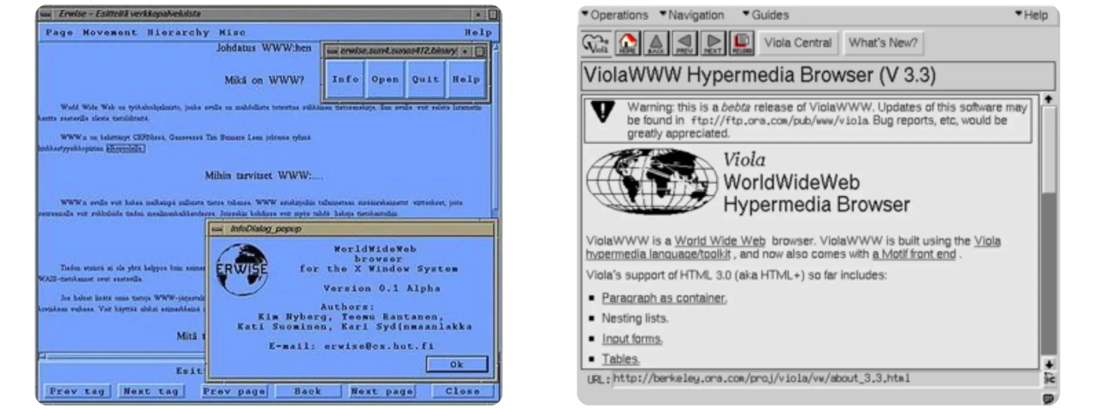Click the ViolaWWW Hypermedia Browser (V 3.3) title
Viewport: 1095px width, 410px height.
[x=760, y=75]
